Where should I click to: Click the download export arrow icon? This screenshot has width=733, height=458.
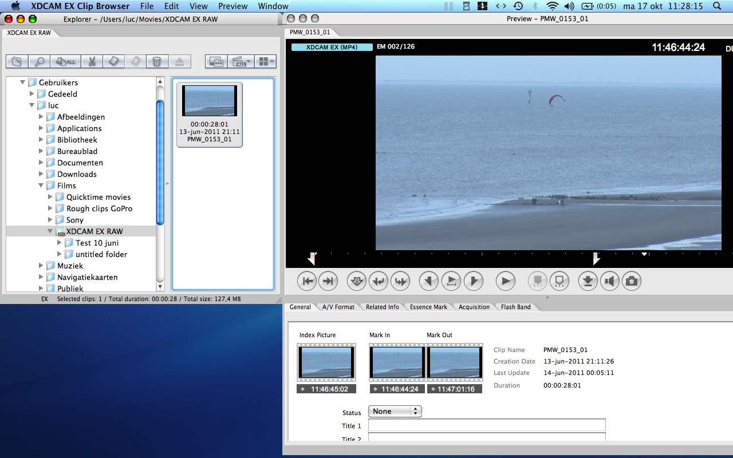(x=588, y=281)
